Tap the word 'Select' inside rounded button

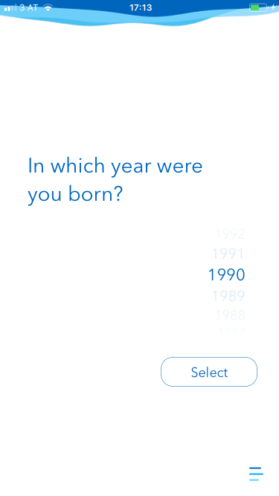pyautogui.click(x=209, y=373)
